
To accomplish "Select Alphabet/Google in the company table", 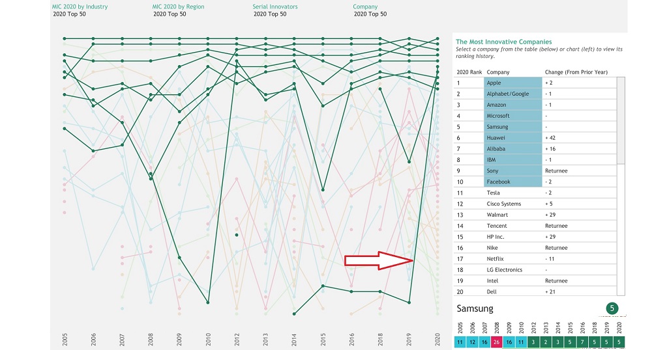I will [512, 94].
